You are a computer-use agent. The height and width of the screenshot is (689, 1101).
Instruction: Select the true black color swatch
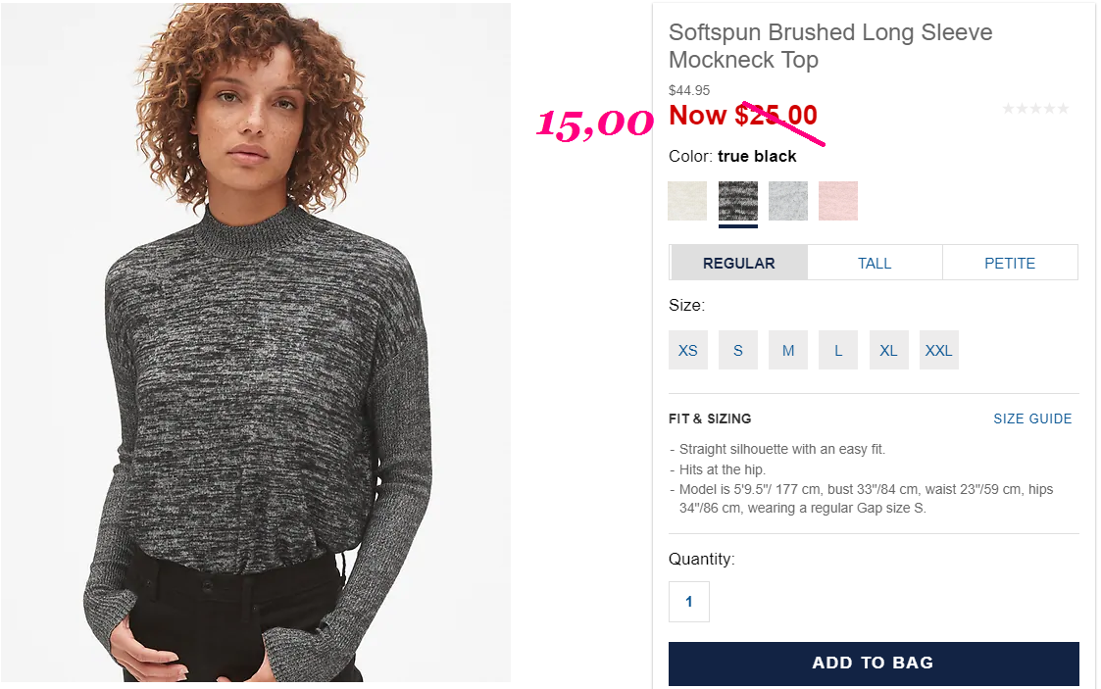tap(738, 201)
